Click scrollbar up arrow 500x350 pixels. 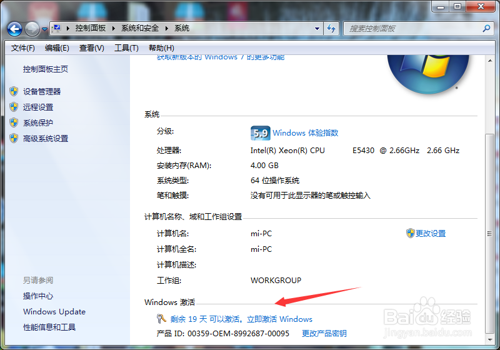pos(490,61)
